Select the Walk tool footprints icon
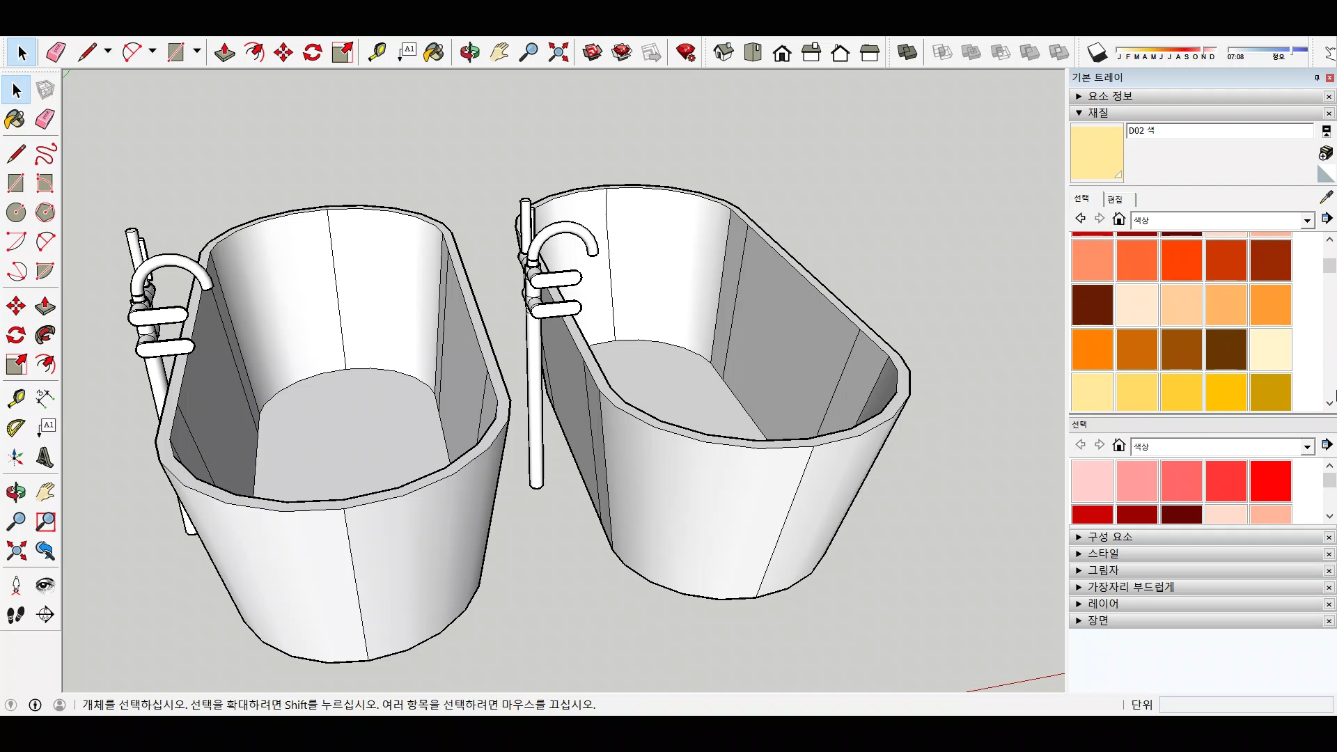The width and height of the screenshot is (1337, 752). [x=15, y=615]
